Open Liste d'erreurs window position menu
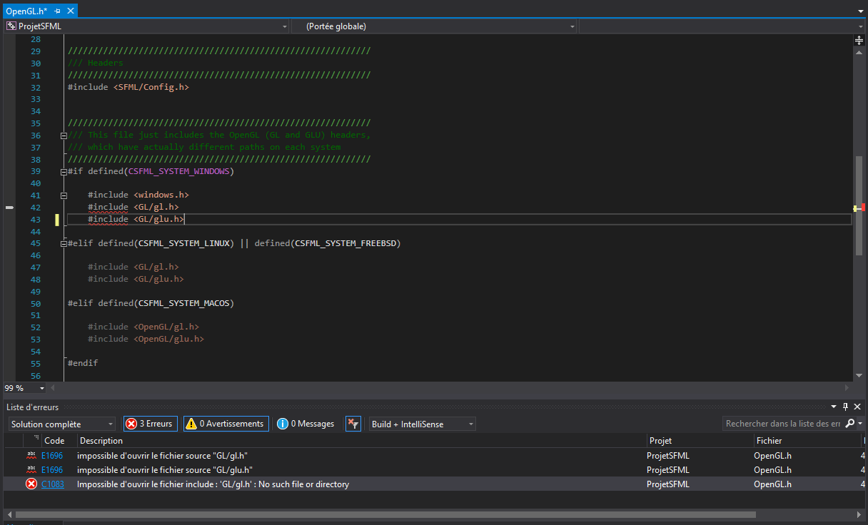The width and height of the screenshot is (868, 525). coord(835,407)
